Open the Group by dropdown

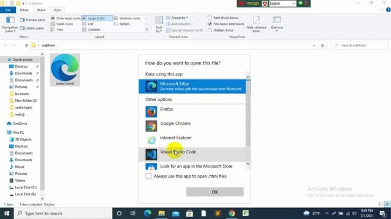177,18
